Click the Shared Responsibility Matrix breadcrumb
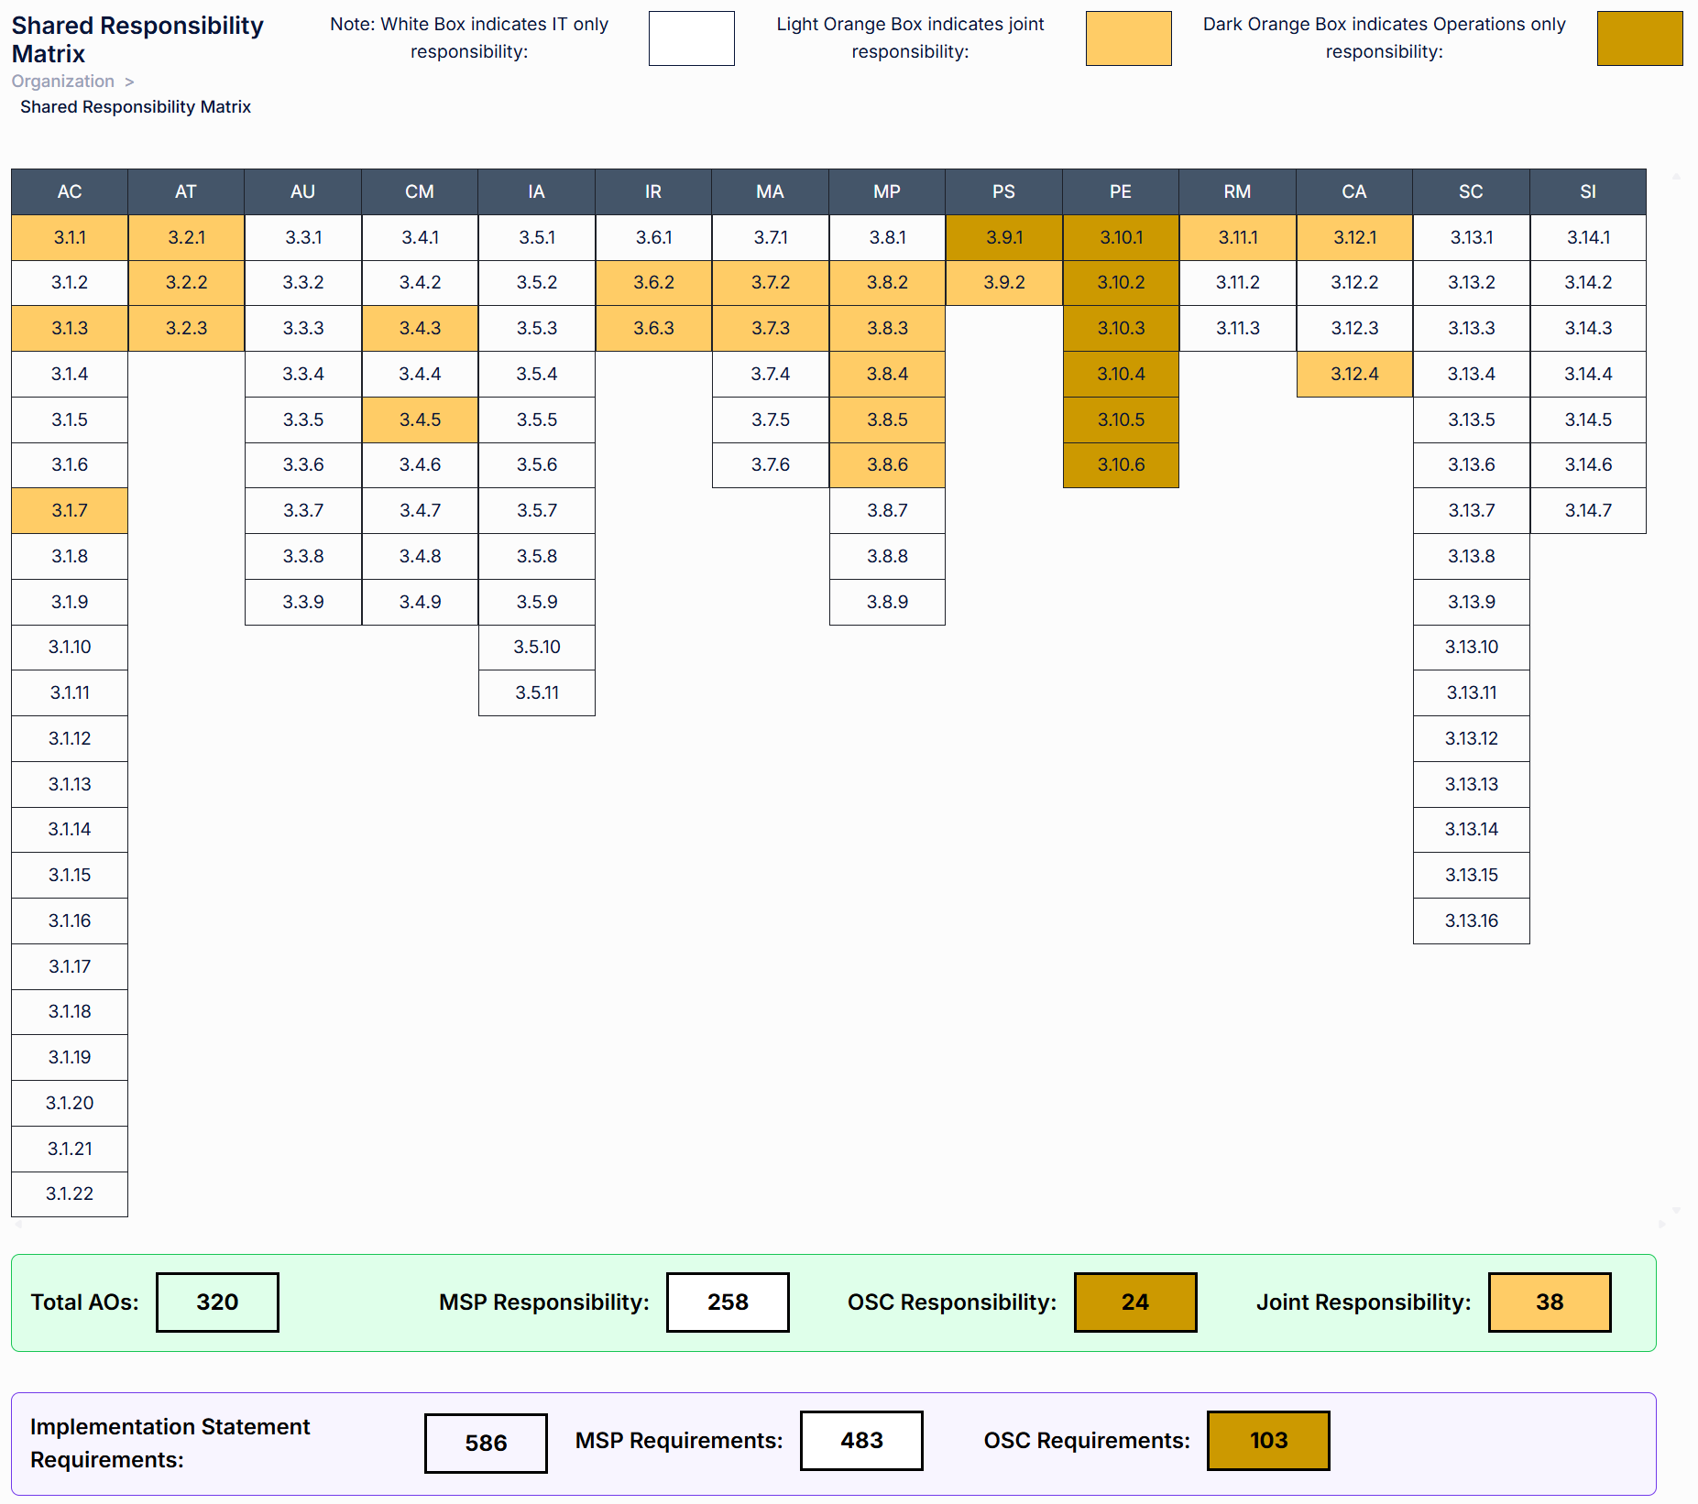This screenshot has width=1698, height=1504. 135,106
